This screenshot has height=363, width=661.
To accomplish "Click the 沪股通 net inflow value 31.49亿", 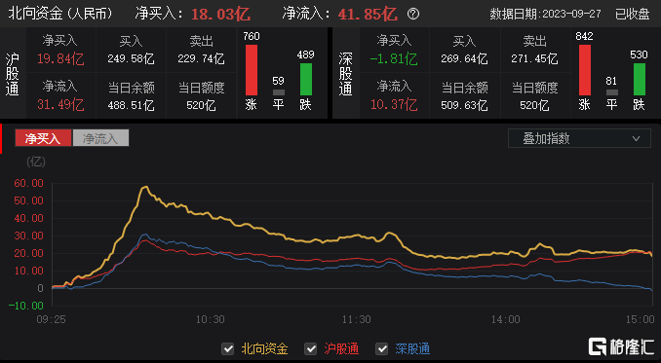I will (60, 104).
